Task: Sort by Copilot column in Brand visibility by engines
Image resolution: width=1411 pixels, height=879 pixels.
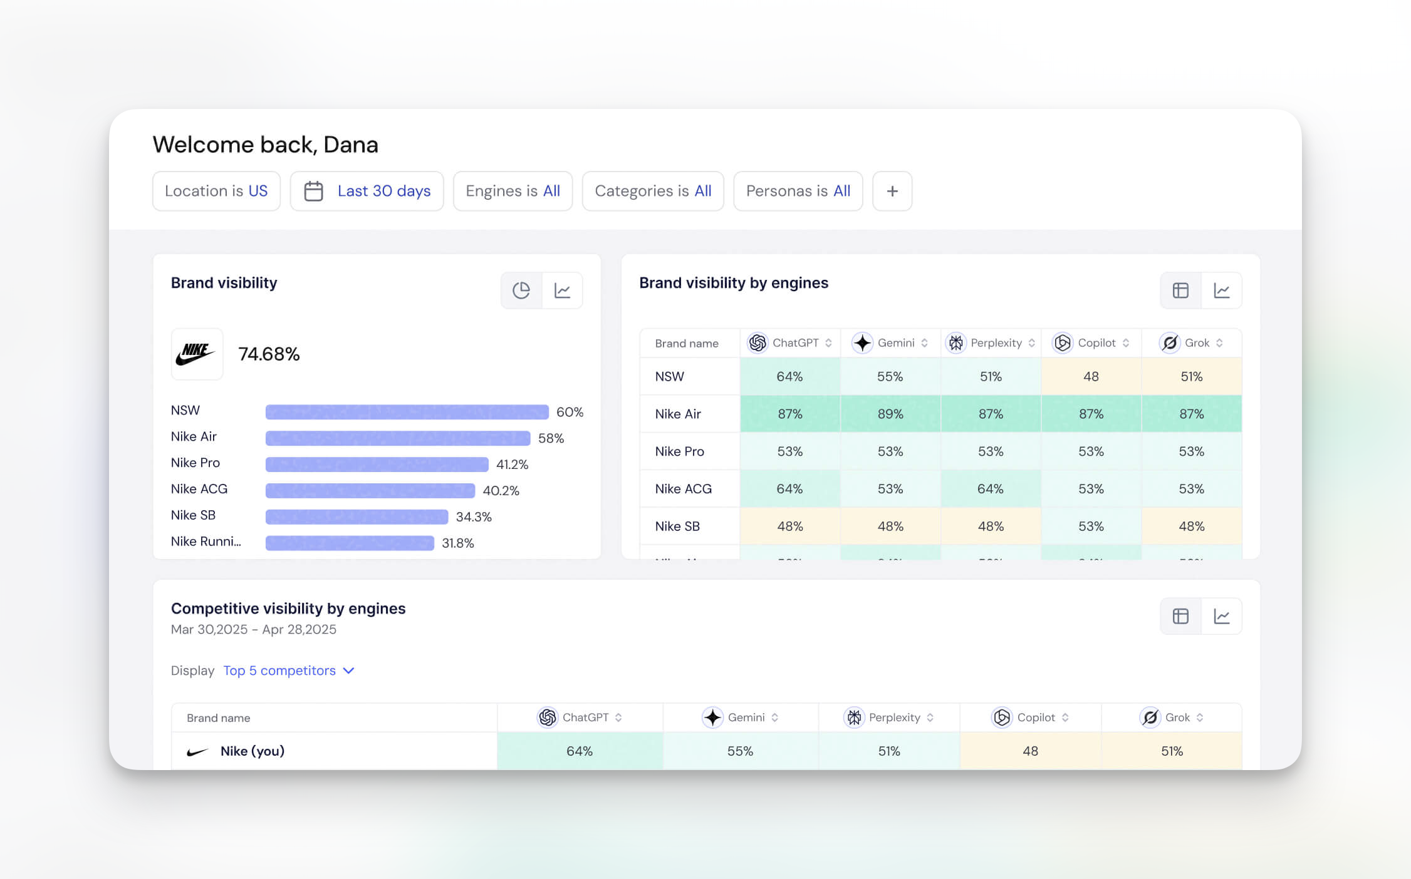Action: pos(1126,343)
